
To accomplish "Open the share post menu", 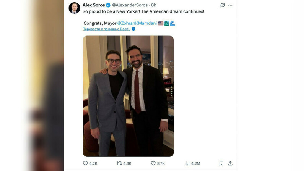I will pos(230,163).
